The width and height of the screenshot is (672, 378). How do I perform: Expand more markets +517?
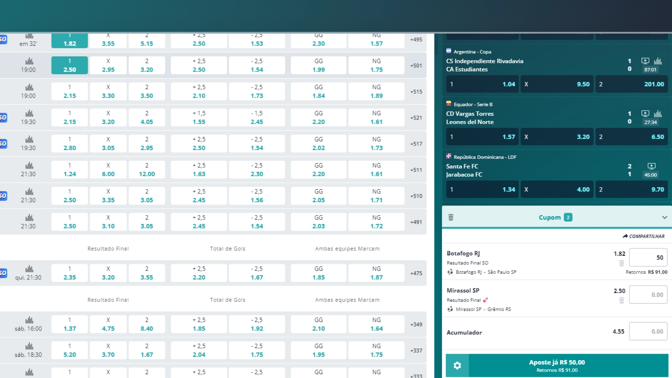tap(416, 144)
